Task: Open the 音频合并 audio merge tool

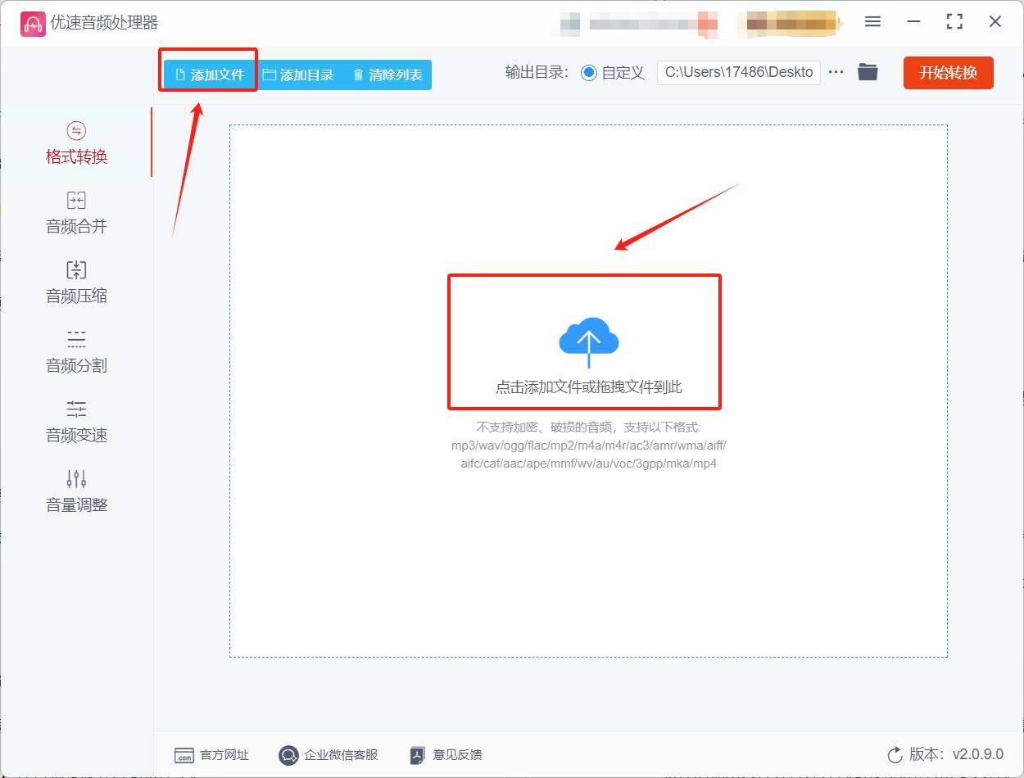Action: tap(75, 213)
